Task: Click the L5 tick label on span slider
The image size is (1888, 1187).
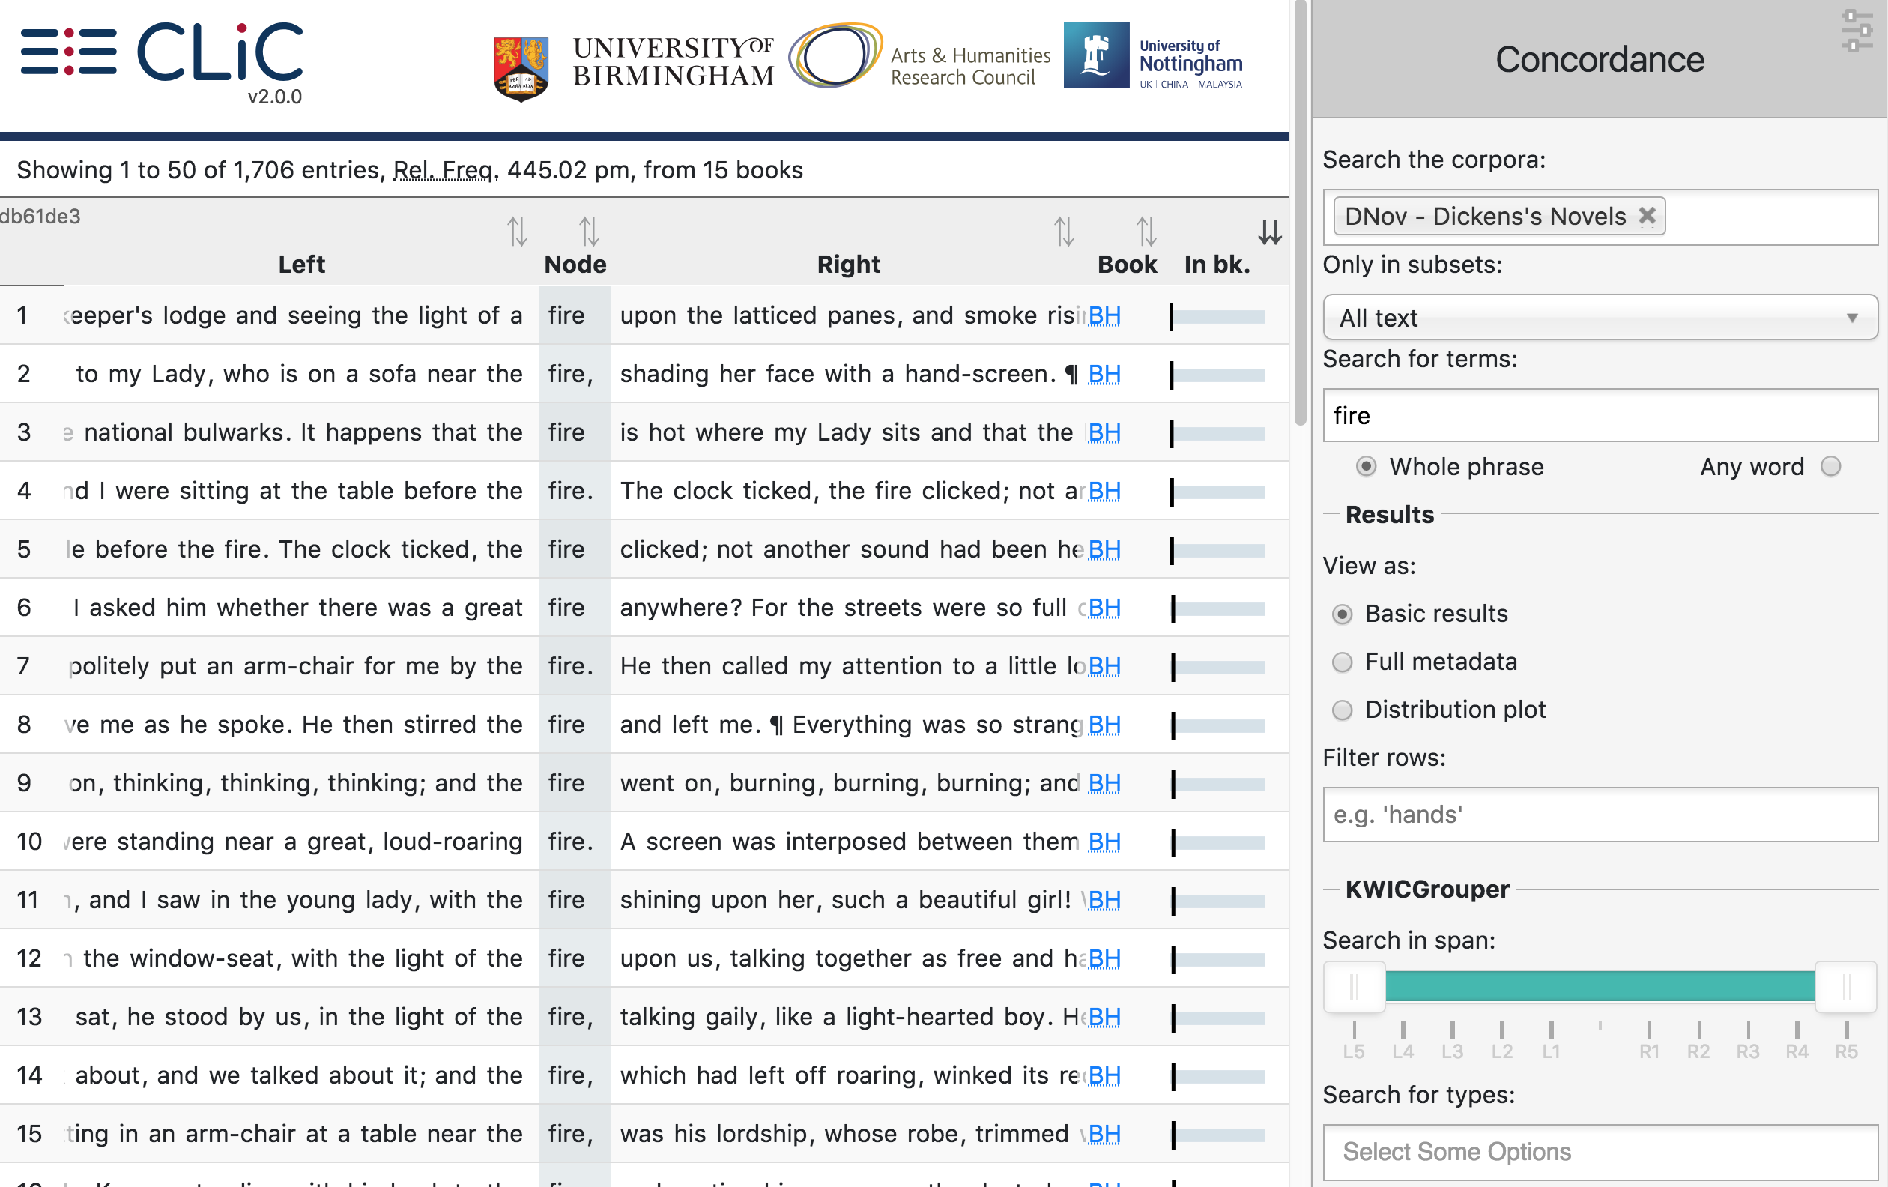Action: (x=1354, y=1051)
